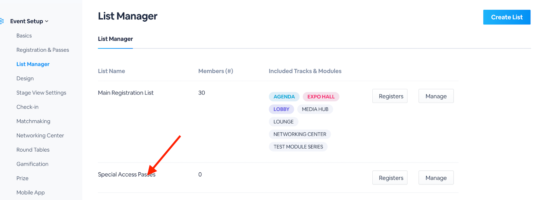Navigate to Stage View Settings
542x200 pixels.
tap(41, 93)
